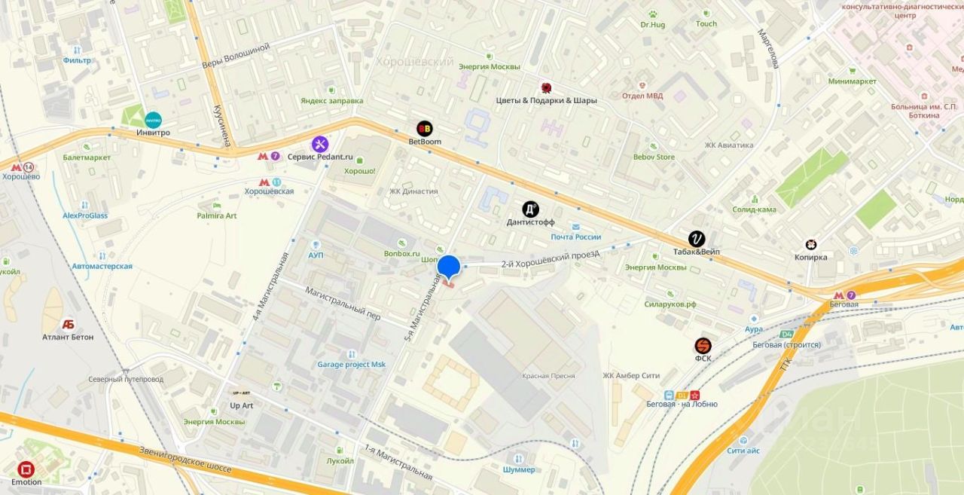
Task: Open the BetBoom marker icon
Action: click(x=425, y=128)
